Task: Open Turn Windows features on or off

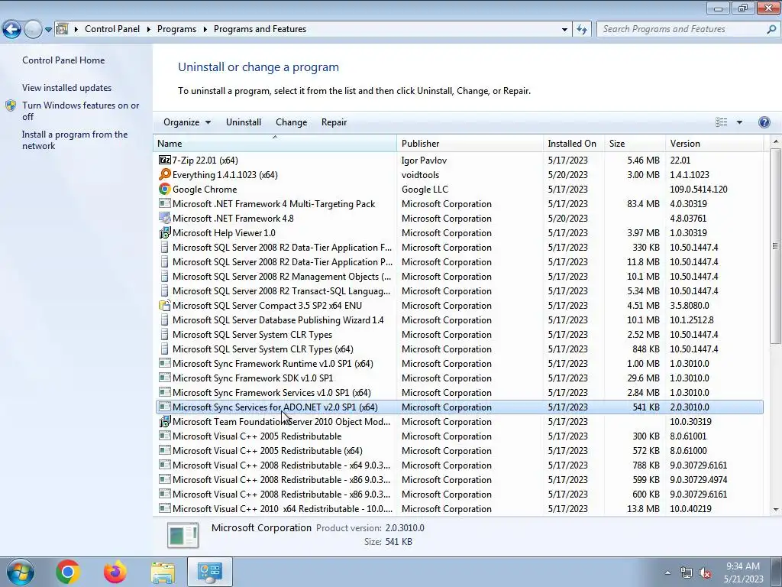Action: point(80,111)
